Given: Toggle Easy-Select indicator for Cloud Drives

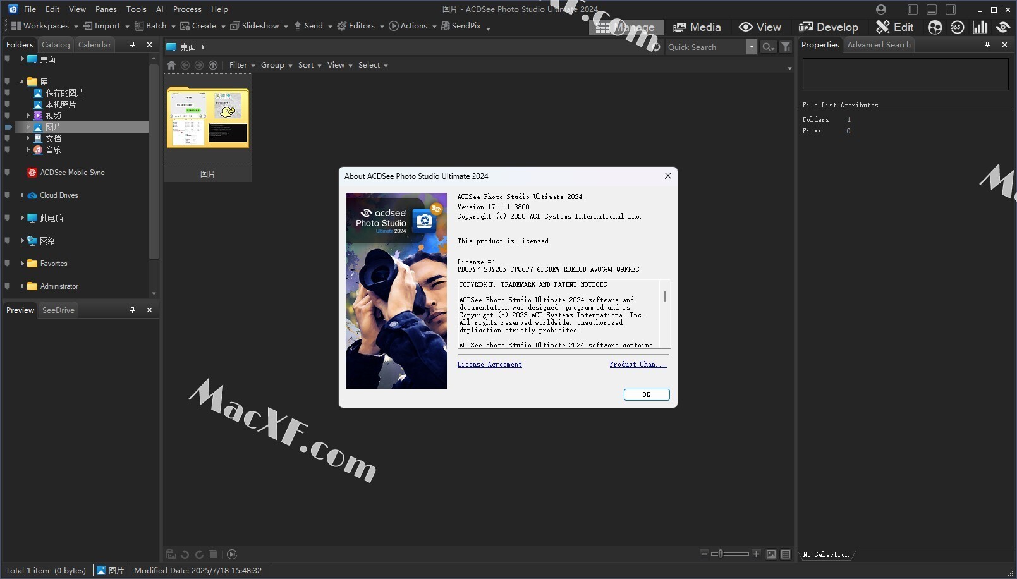Looking at the screenshot, I should coord(8,195).
